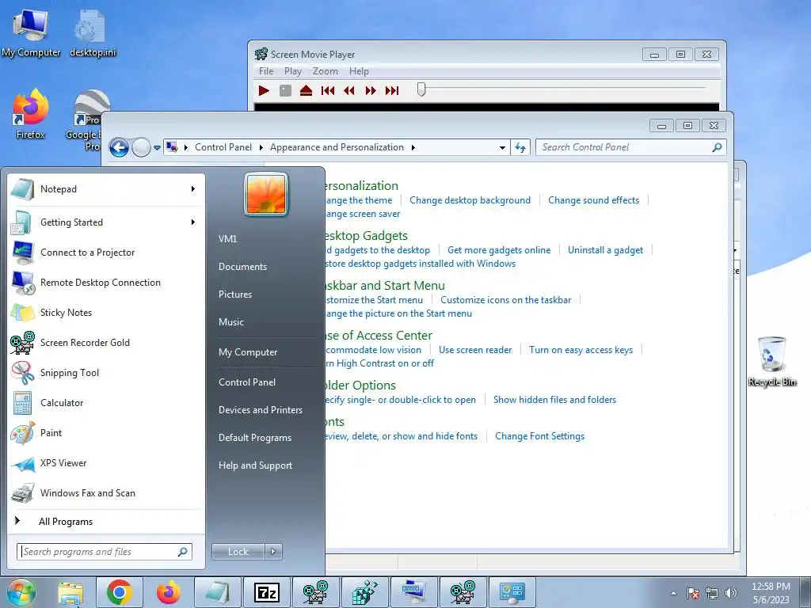The width and height of the screenshot is (811, 608).
Task: Open recent pages dropdown beside forward button
Action: (x=158, y=148)
